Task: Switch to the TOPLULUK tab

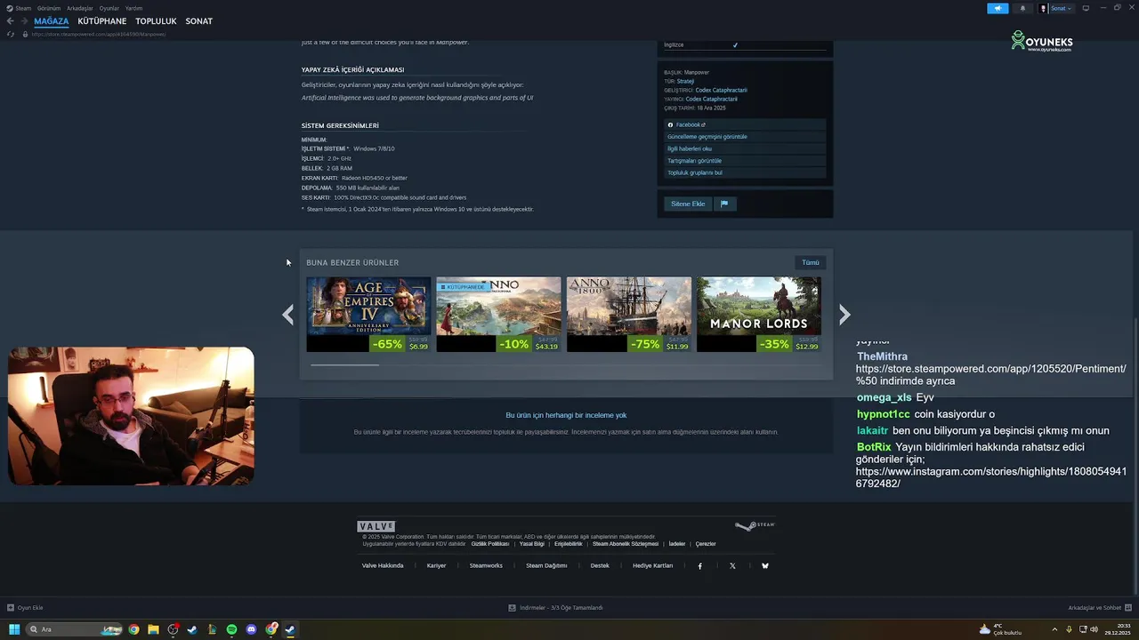Action: click(156, 21)
